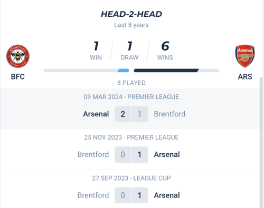264x208 pixels.
Task: Click Arsenal name in the League Cup match
Action: click(x=167, y=195)
